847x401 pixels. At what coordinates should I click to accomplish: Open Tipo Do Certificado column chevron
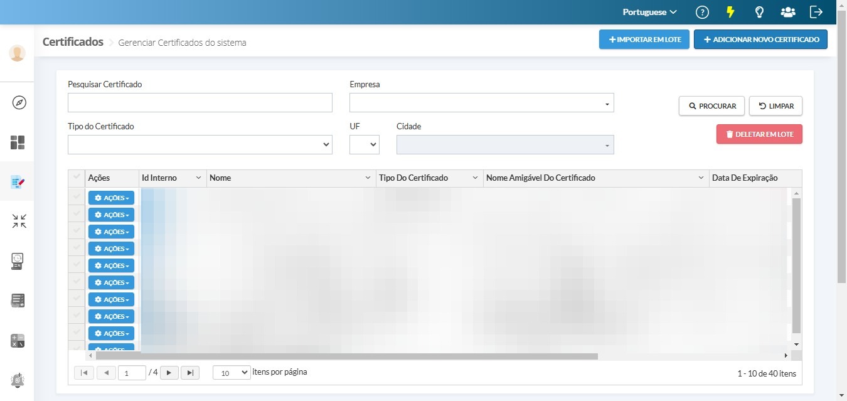point(476,178)
